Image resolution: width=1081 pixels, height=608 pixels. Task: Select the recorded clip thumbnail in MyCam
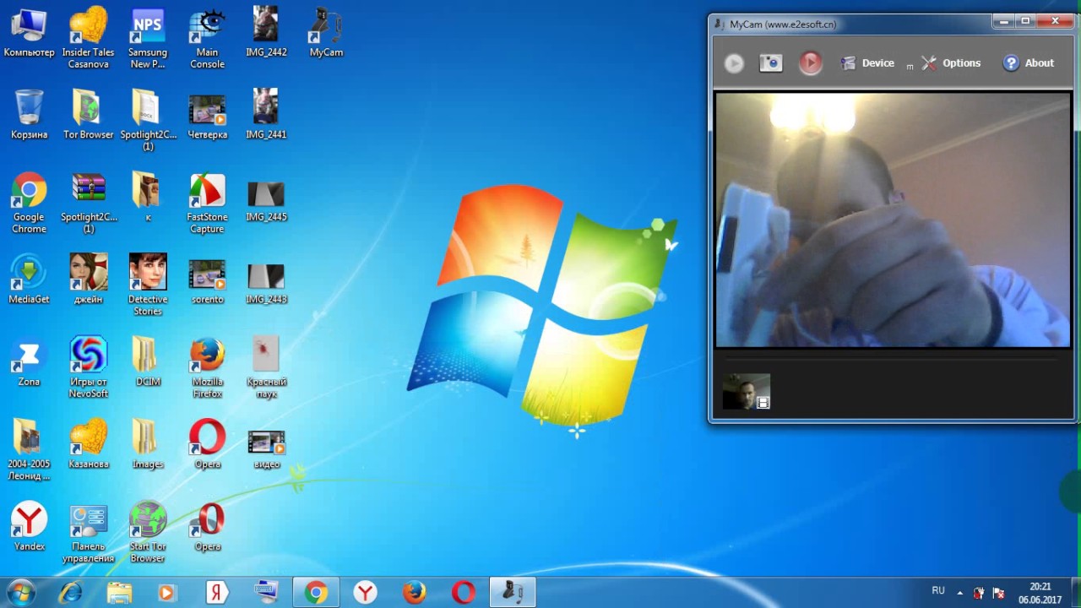tap(747, 392)
